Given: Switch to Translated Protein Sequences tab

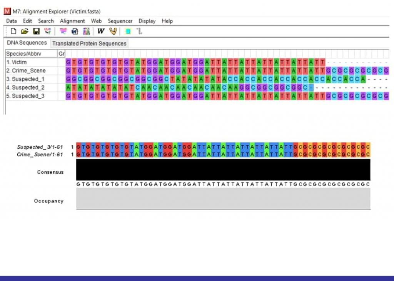Looking at the screenshot, I should pos(89,43).
